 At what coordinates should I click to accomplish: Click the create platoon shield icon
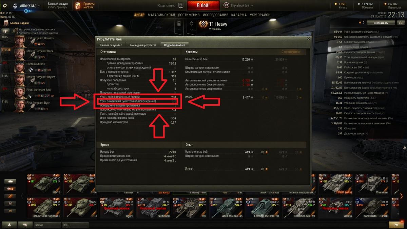[x=181, y=5]
